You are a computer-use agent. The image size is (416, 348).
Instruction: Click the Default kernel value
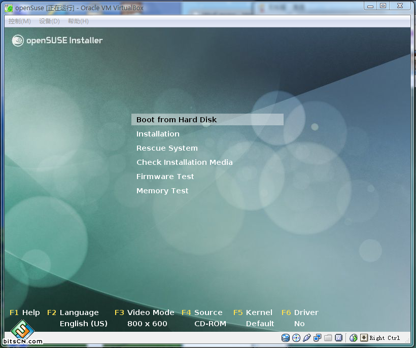[x=260, y=324]
